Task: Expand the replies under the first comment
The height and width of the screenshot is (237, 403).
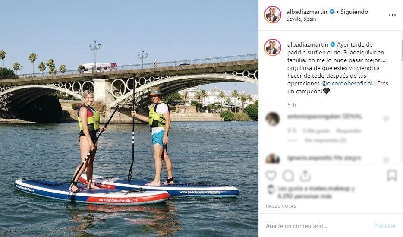Action: point(325,140)
